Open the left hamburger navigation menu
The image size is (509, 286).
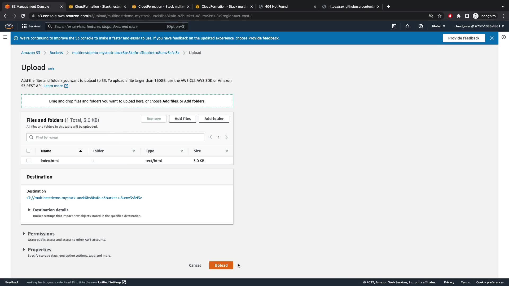(5, 37)
